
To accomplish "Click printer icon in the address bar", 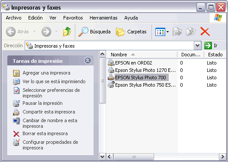I will (29, 46).
